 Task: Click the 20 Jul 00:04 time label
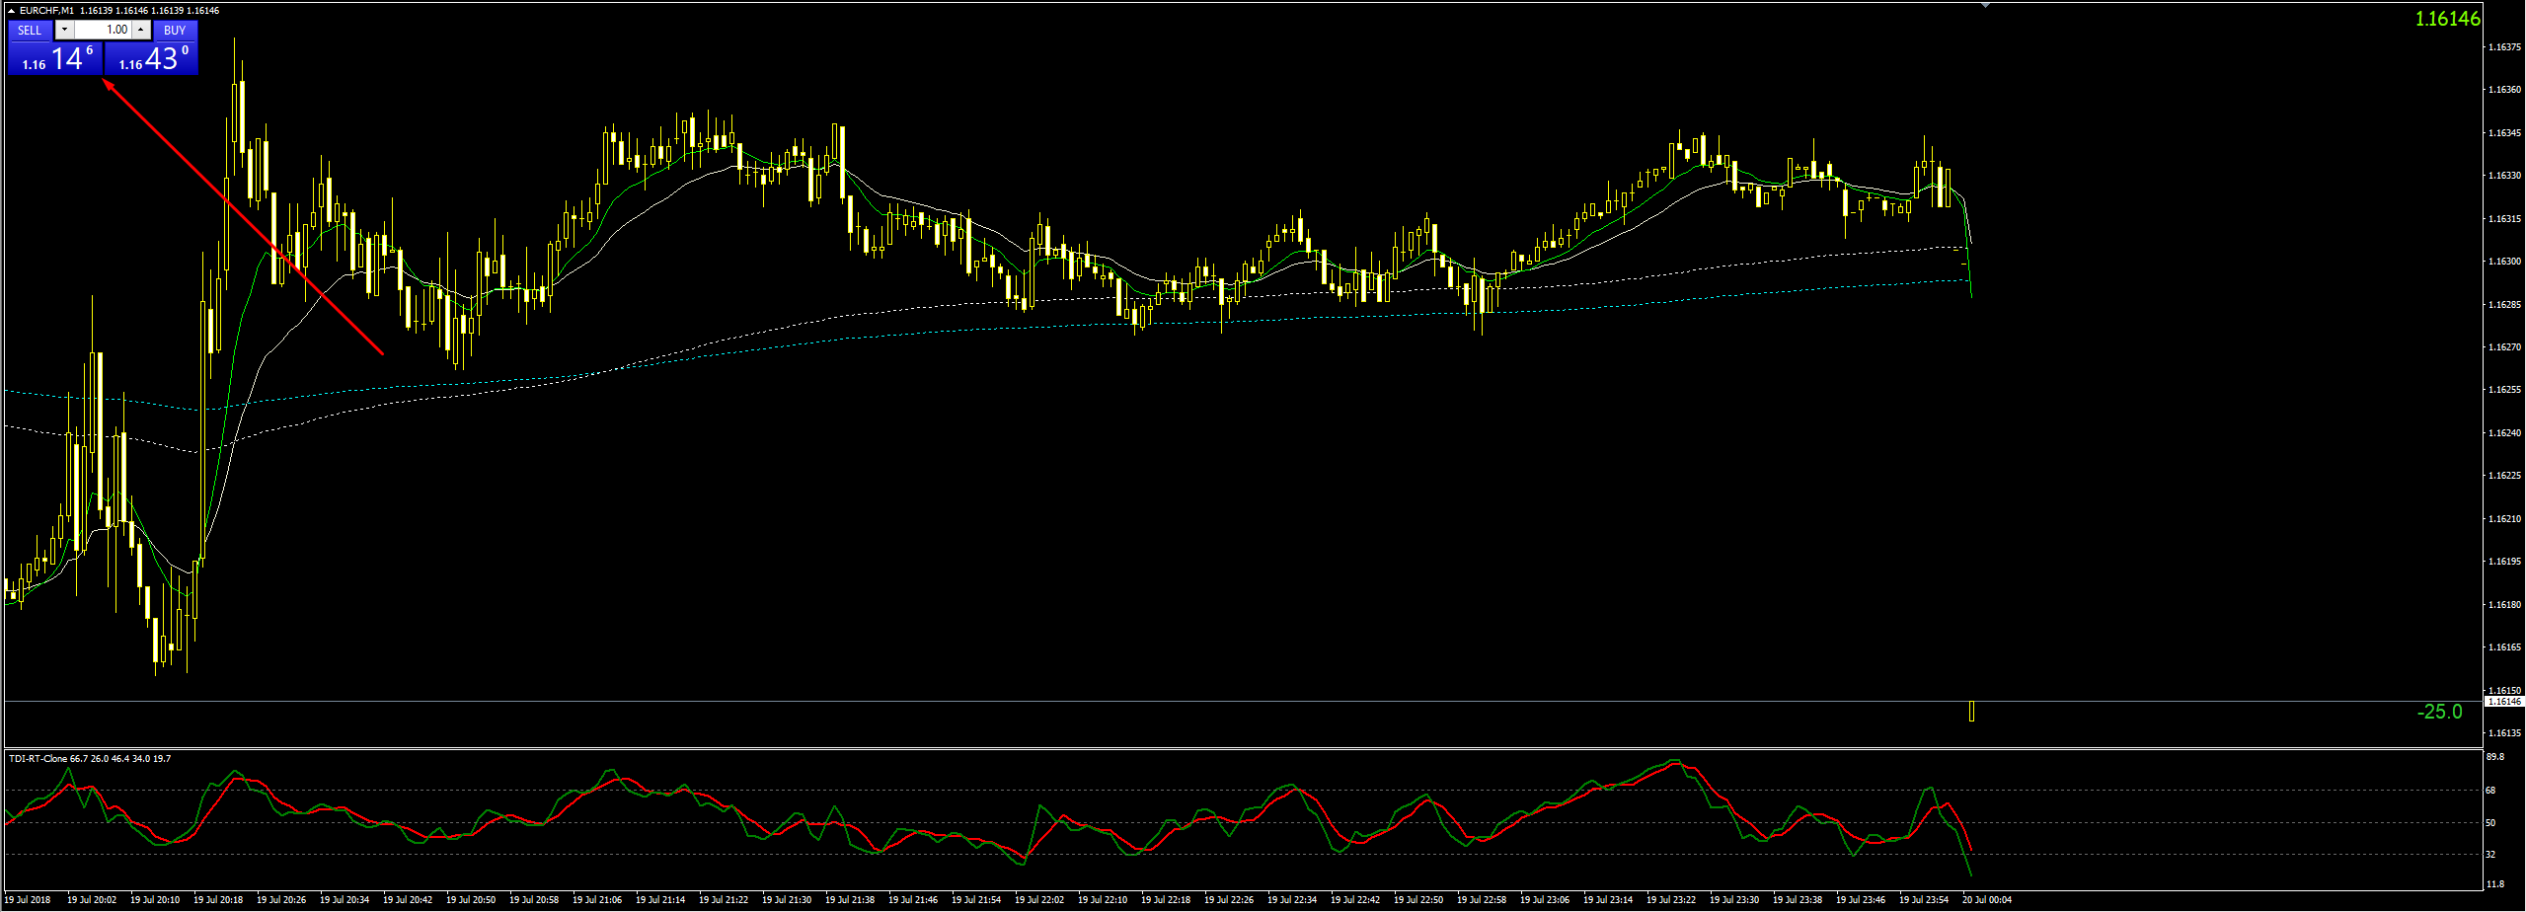tap(1987, 899)
